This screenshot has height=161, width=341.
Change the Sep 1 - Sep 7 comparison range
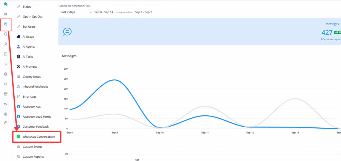[x=143, y=12]
